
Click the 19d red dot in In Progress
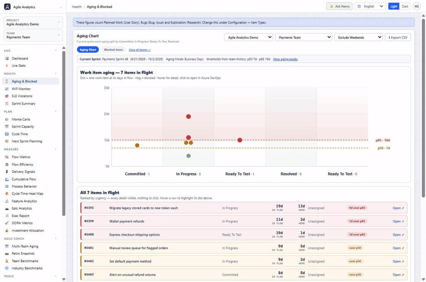pyautogui.click(x=189, y=117)
